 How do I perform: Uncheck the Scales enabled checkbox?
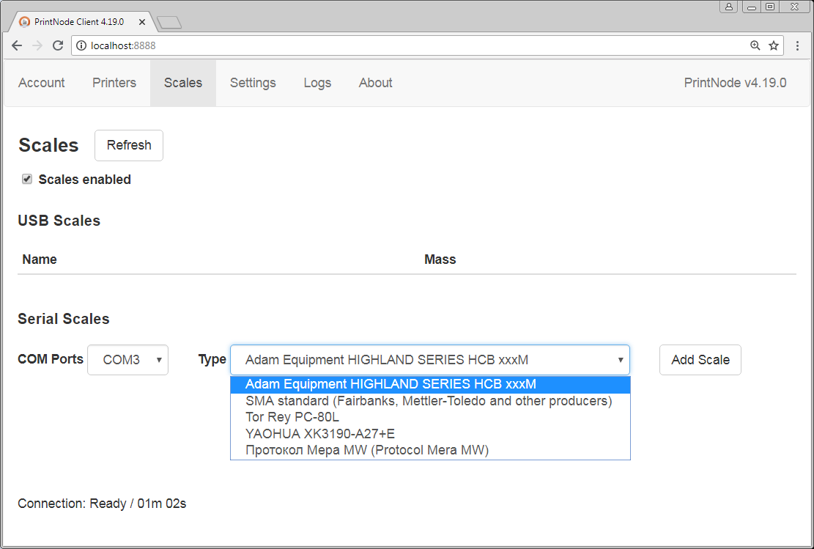click(x=27, y=179)
